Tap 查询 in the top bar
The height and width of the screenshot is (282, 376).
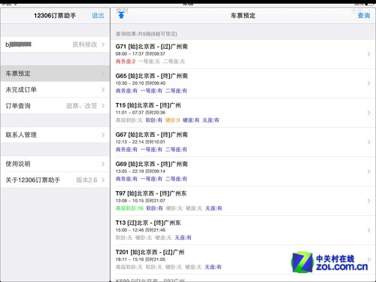coord(364,16)
